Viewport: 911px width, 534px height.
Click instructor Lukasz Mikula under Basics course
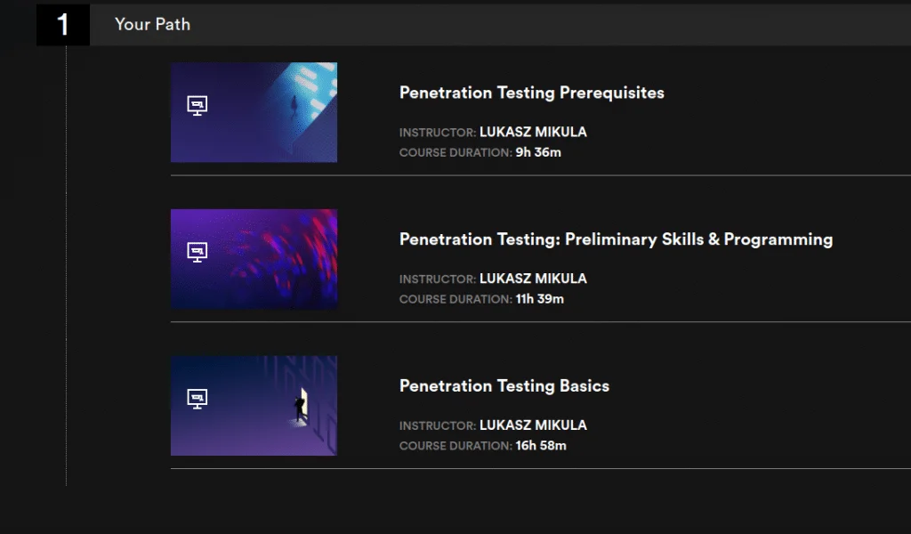pyautogui.click(x=533, y=425)
